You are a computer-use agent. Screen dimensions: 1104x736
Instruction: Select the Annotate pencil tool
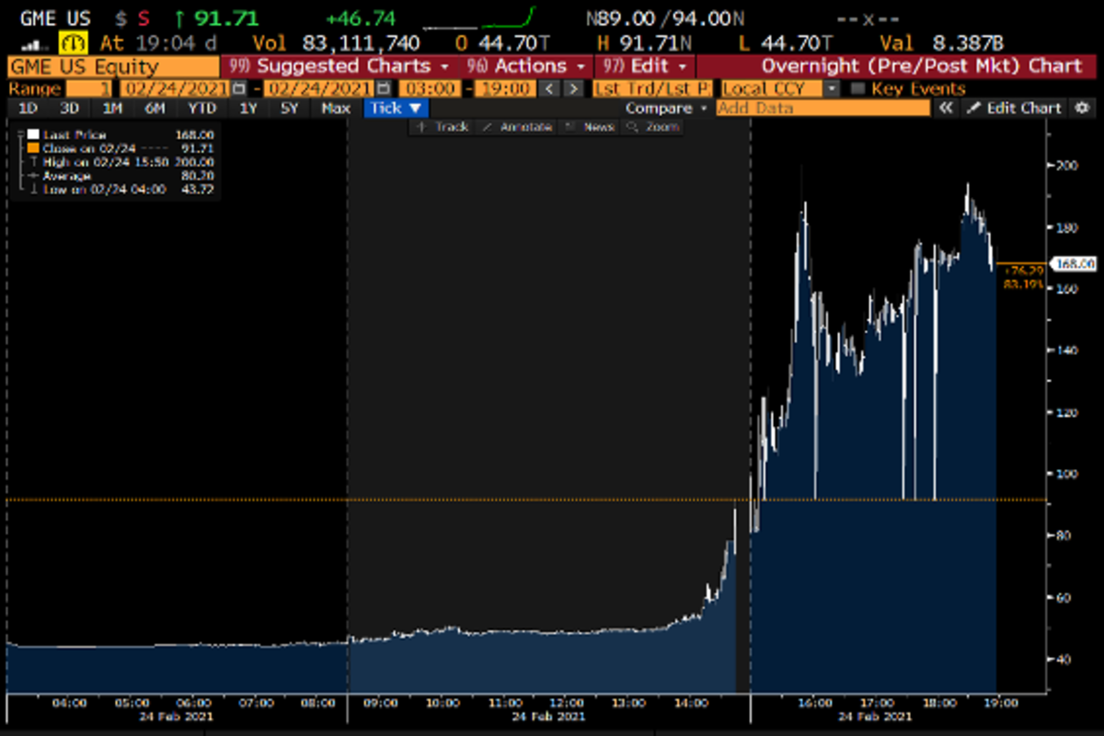coord(516,127)
